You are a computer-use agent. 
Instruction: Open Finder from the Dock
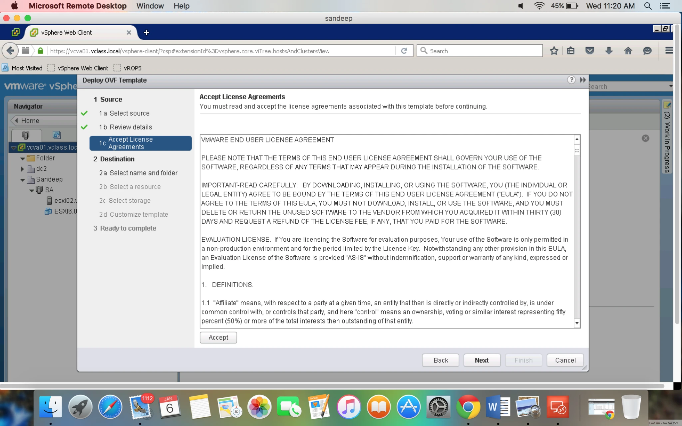coord(51,407)
